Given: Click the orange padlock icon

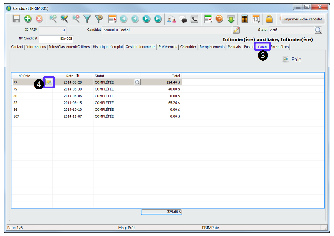Looking at the screenshot, I should tap(269, 19).
